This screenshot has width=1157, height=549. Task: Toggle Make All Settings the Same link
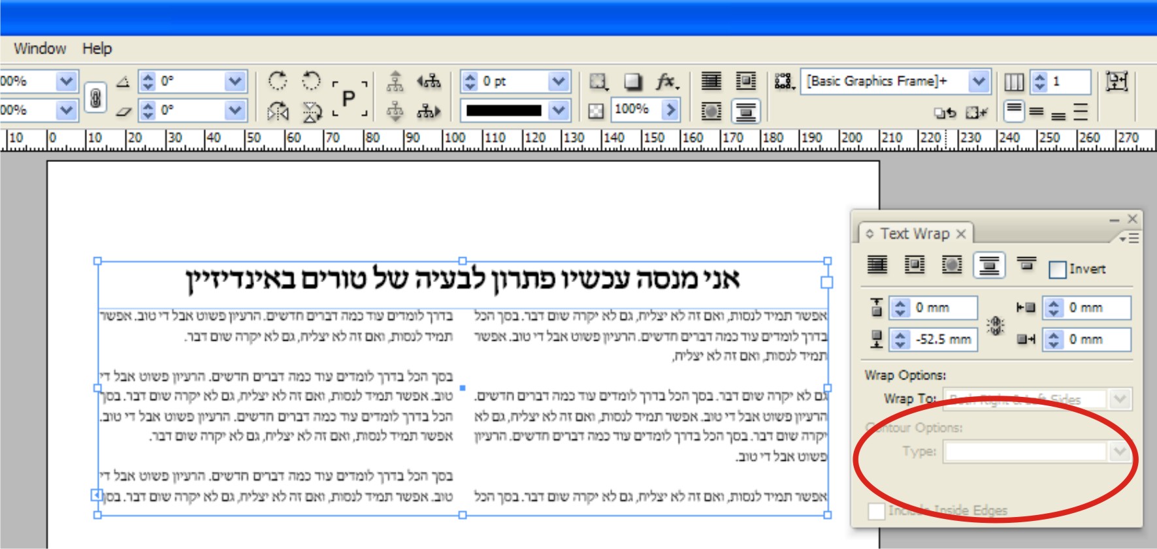995,324
